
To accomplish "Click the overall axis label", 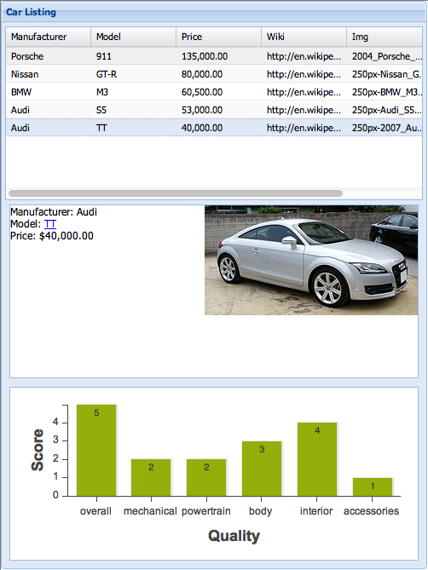I will (x=95, y=511).
